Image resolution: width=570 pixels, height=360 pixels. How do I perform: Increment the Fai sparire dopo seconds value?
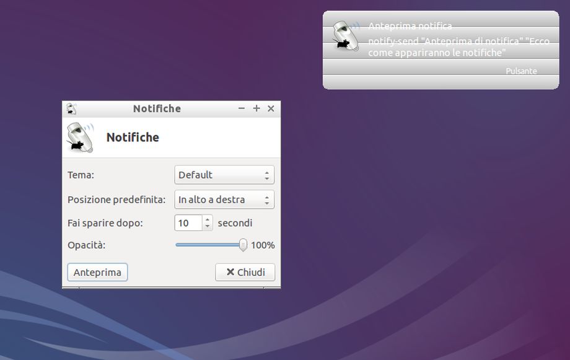(x=208, y=219)
